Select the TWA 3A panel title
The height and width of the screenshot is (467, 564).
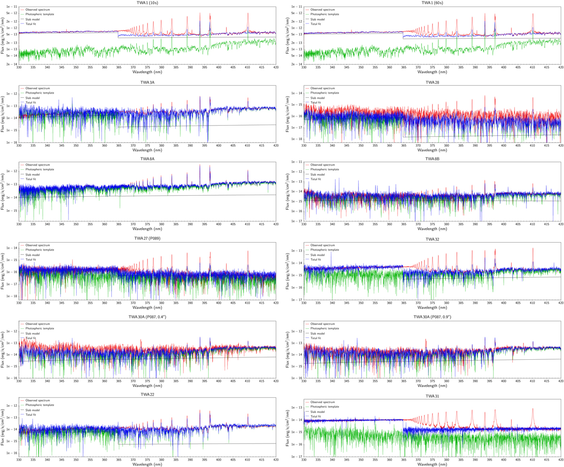[147, 82]
